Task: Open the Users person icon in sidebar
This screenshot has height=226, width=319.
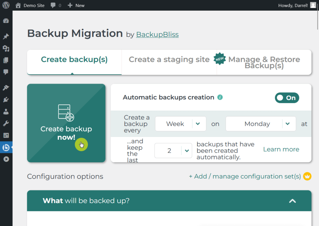Action: click(x=6, y=111)
